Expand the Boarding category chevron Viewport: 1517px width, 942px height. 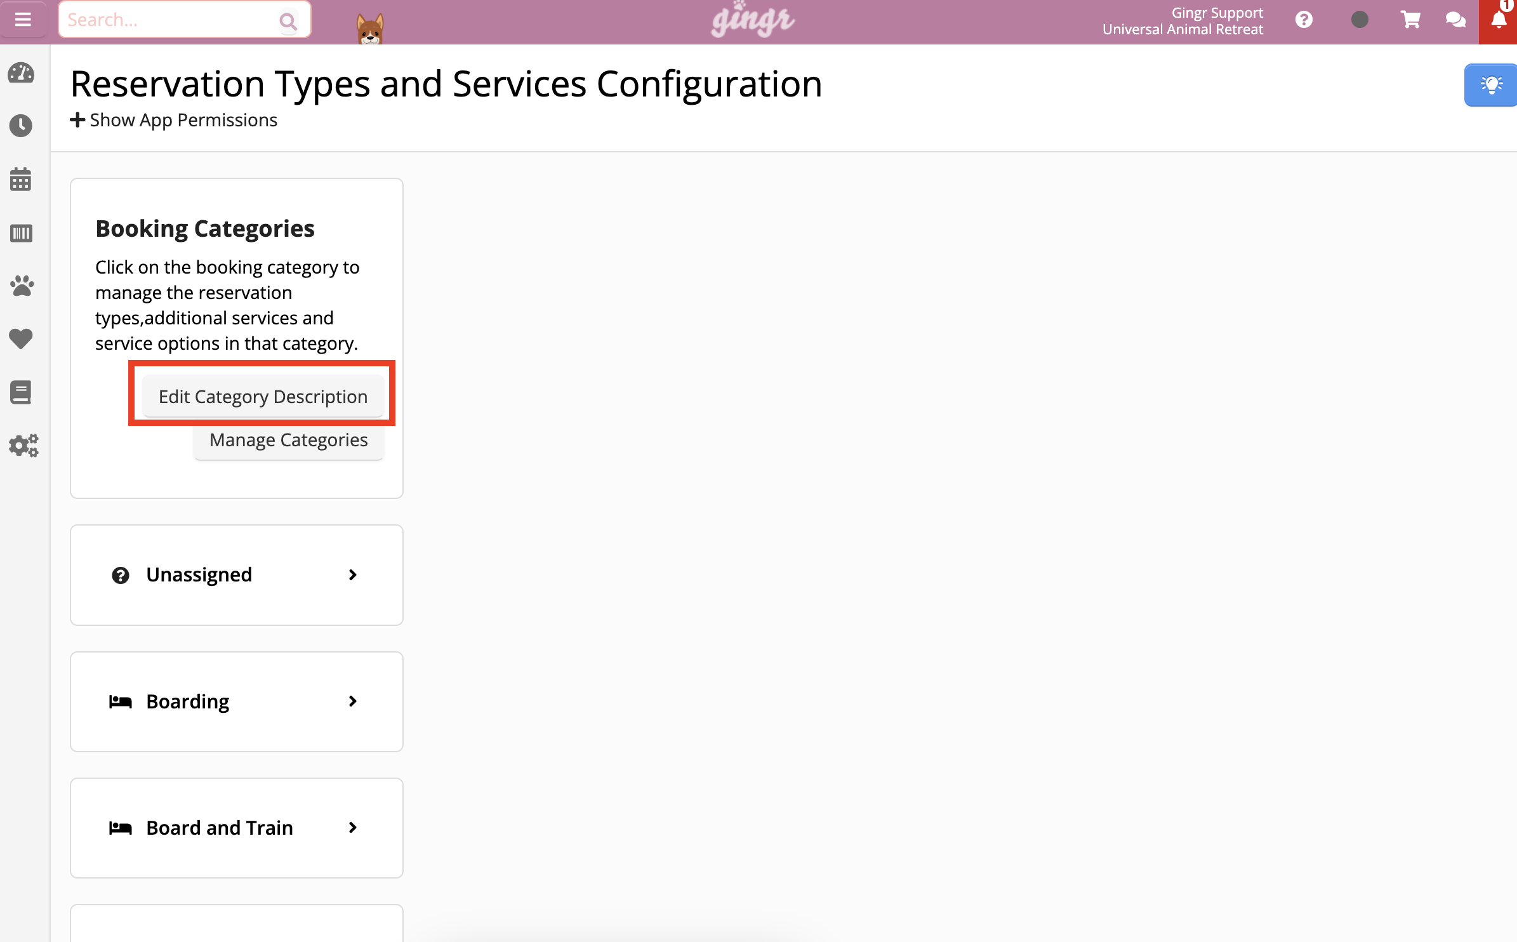(353, 701)
